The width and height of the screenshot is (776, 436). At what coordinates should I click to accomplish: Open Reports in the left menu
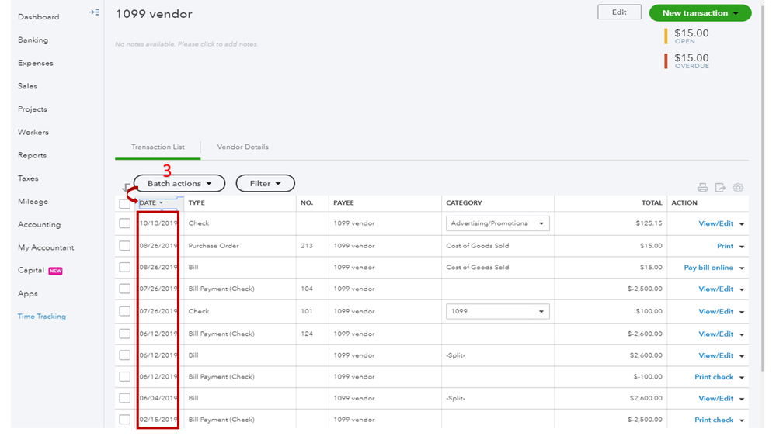click(32, 155)
